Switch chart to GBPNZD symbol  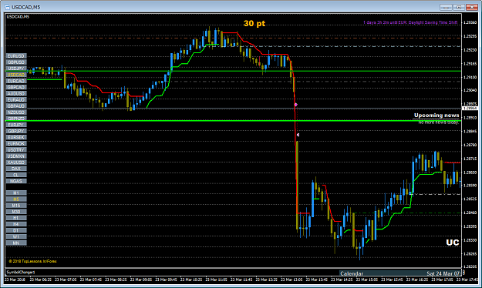[x=16, y=119]
